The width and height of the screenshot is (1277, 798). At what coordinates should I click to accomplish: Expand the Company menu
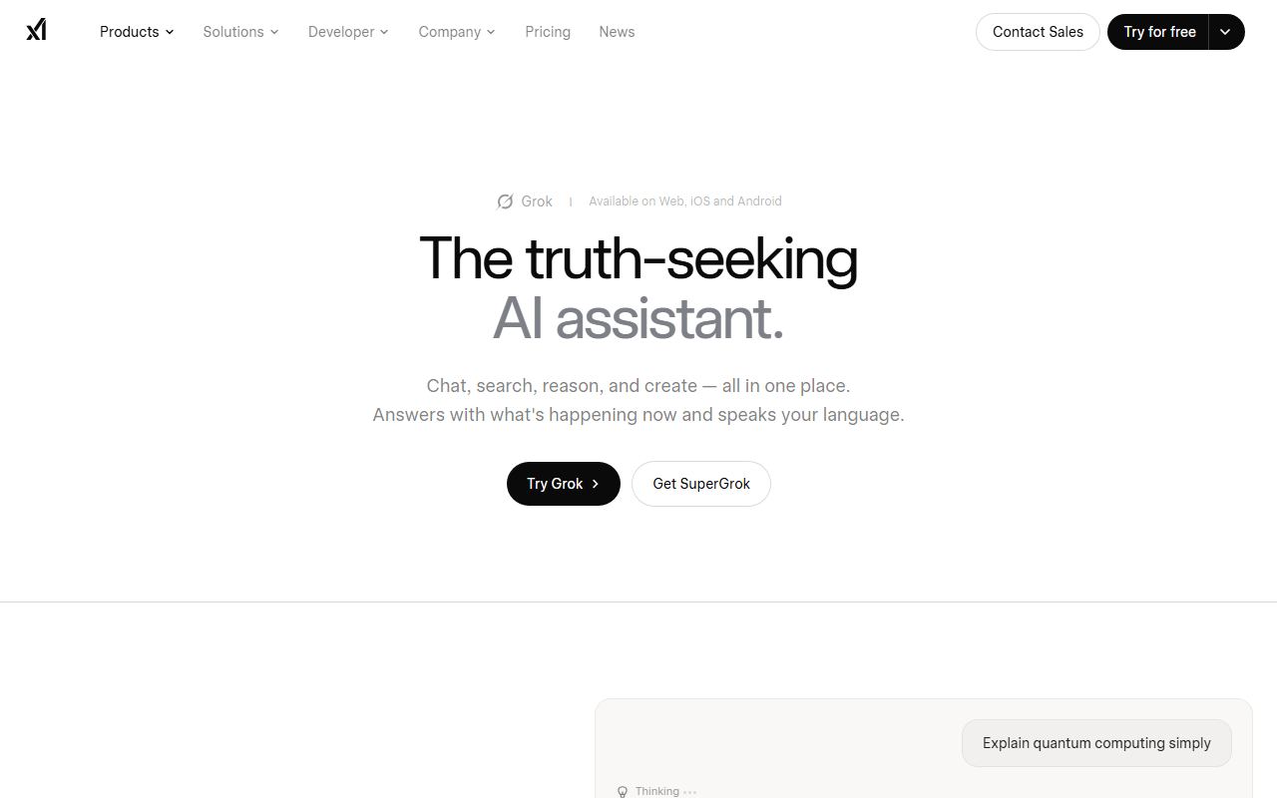[x=457, y=32]
